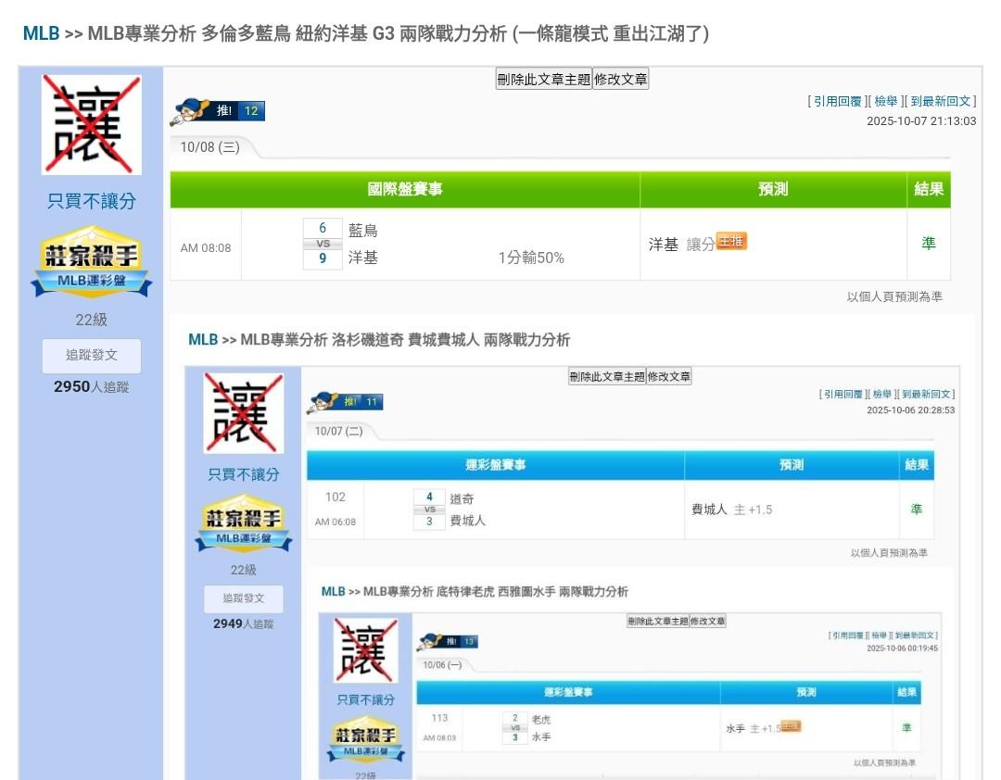The height and width of the screenshot is (780, 1001).
Task: Click the 莊家殺手 badge above 2950人追蹤
Action: [x=91, y=262]
